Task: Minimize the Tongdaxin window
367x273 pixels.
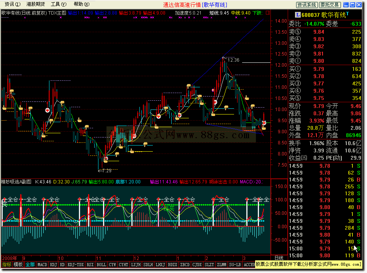Action: 346,5
